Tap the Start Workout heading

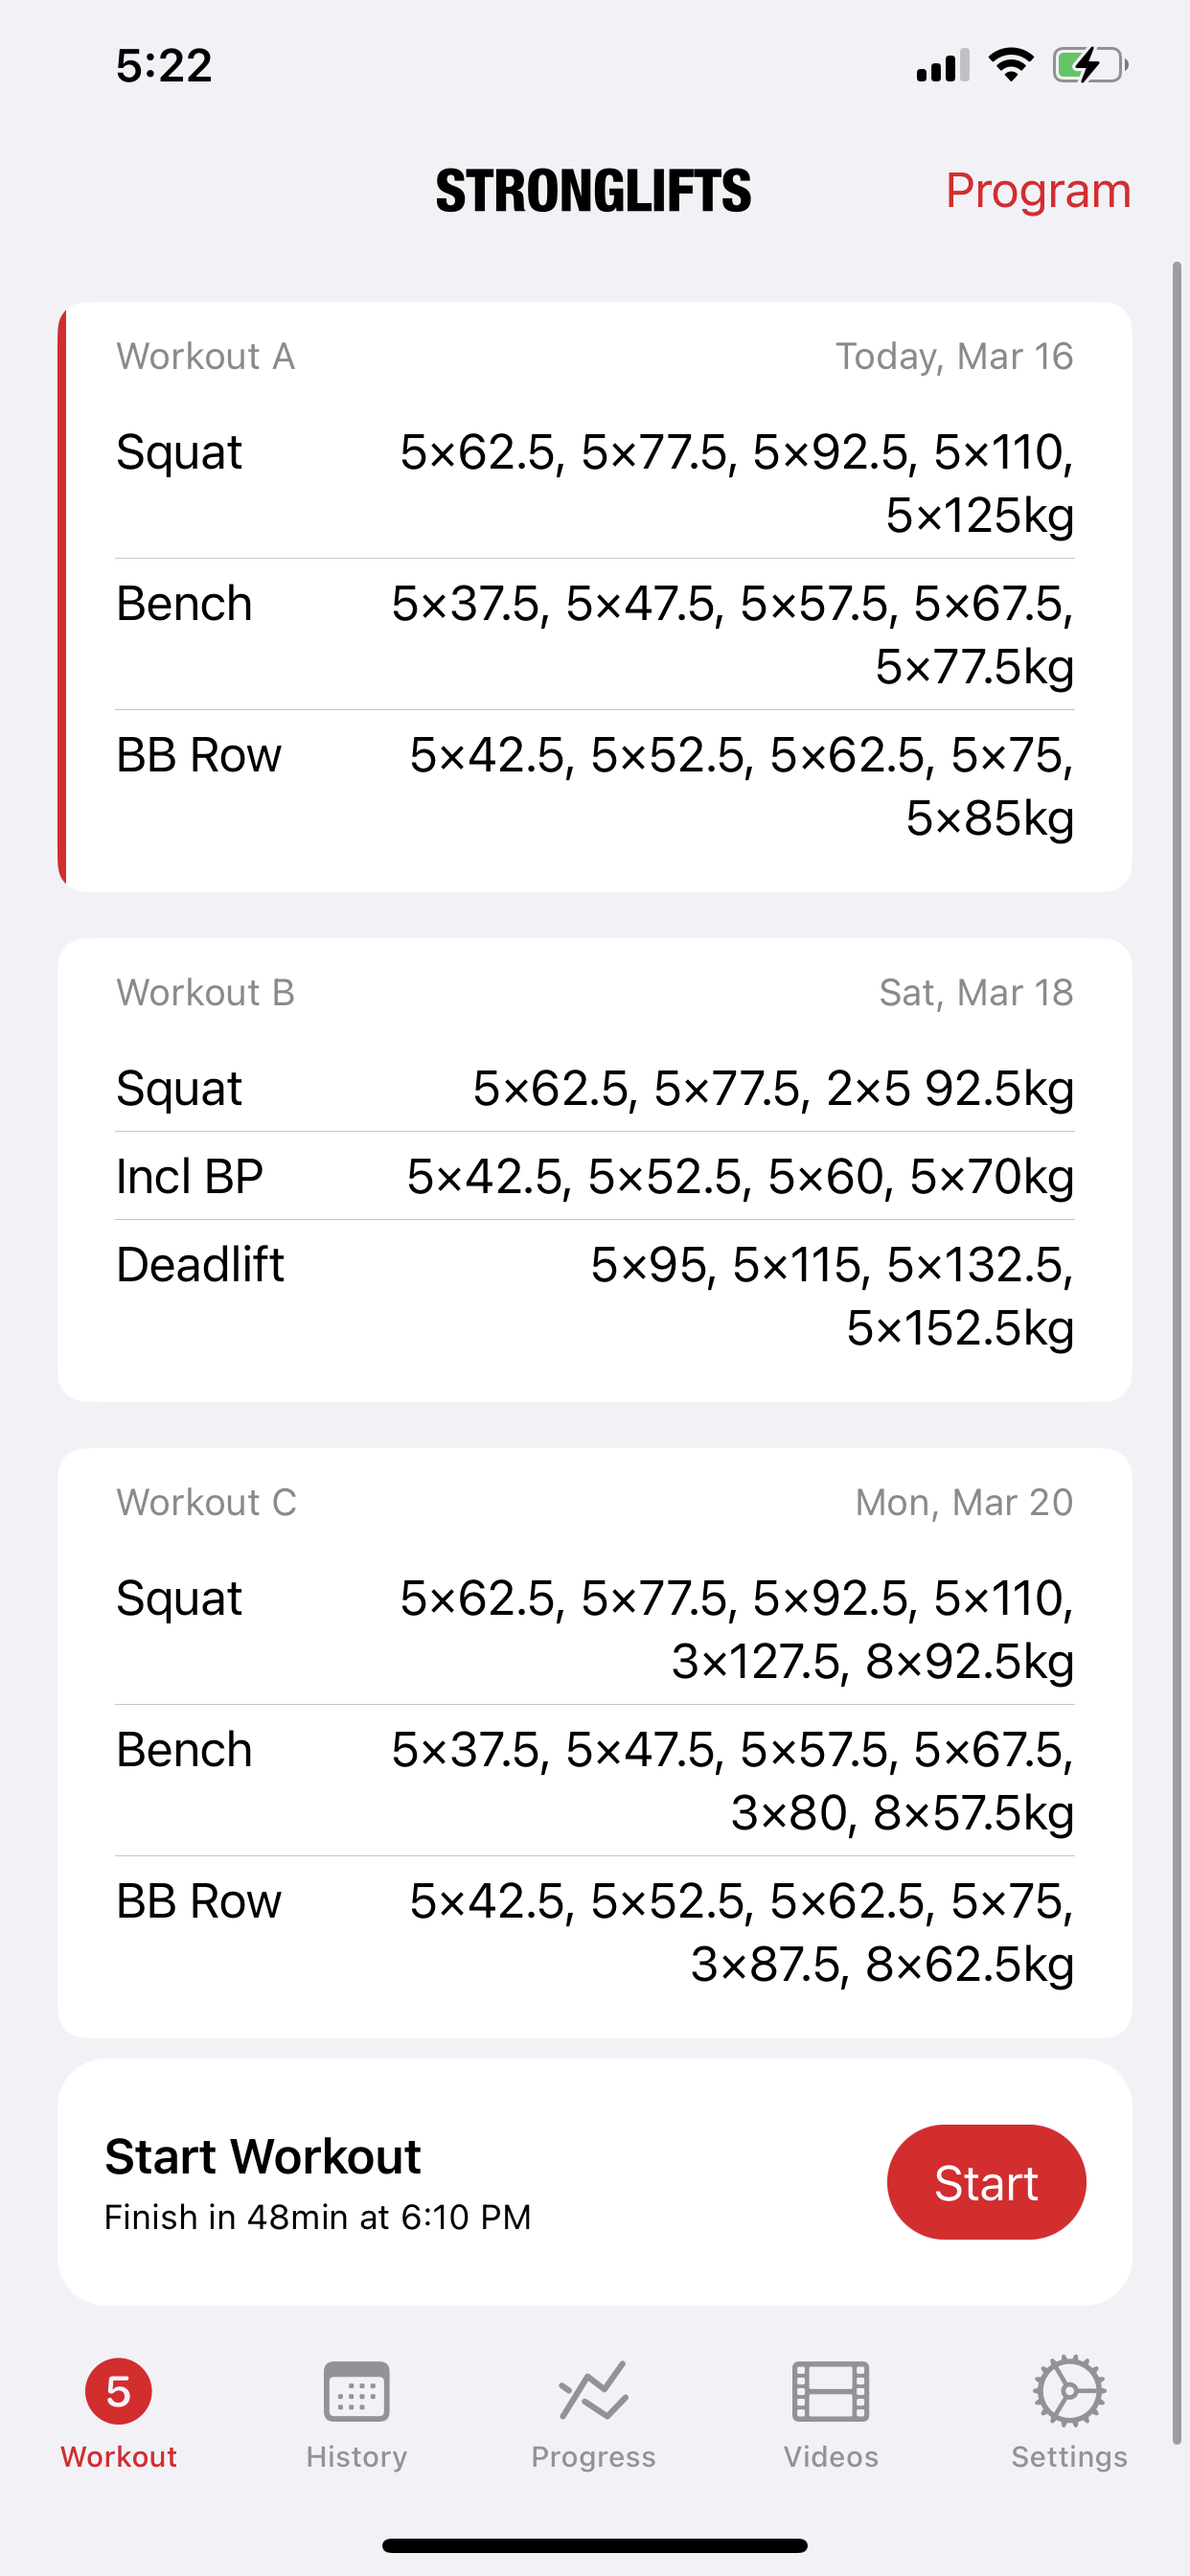263,2155
